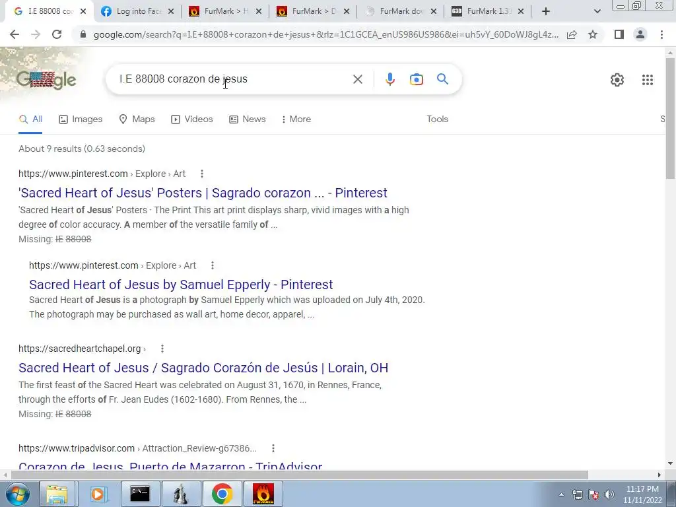Click the address bar URL
This screenshot has height=507, width=676.
(326, 34)
